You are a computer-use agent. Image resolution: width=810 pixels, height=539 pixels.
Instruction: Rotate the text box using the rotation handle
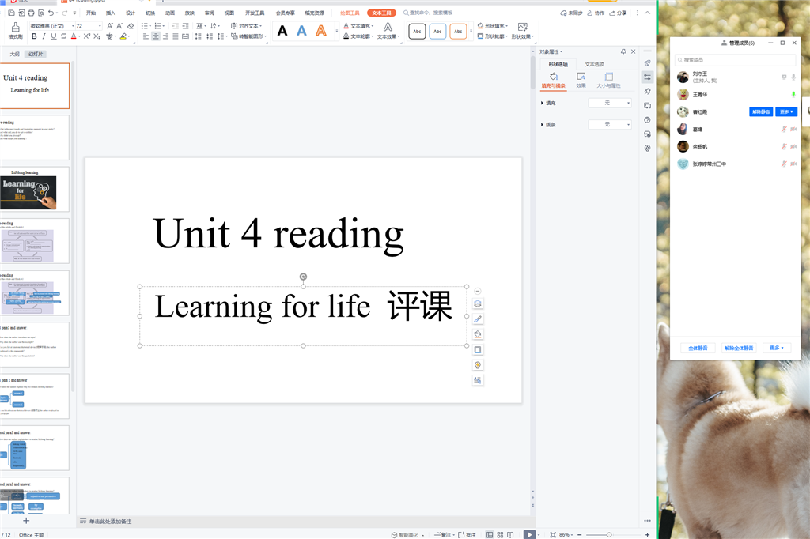[303, 277]
